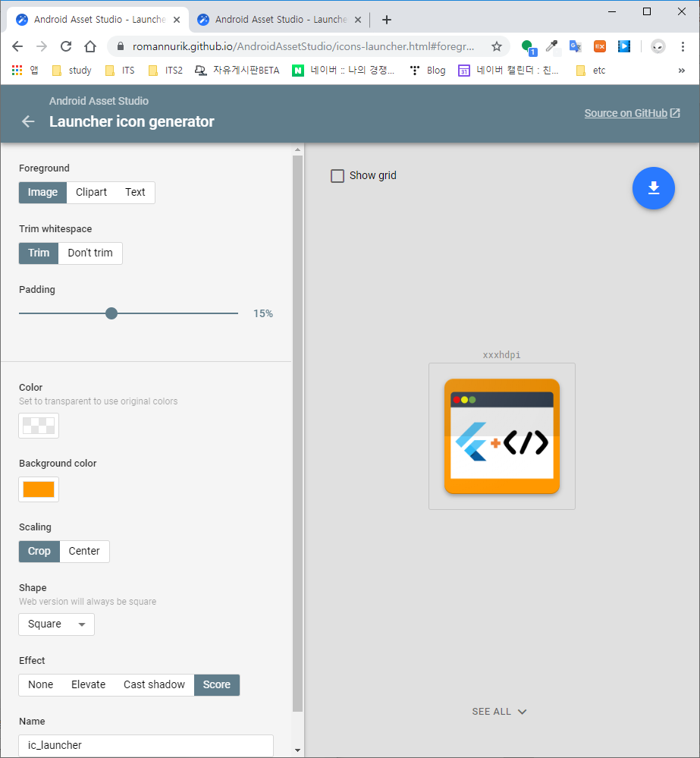Set effect to None
The width and height of the screenshot is (700, 758).
(41, 685)
